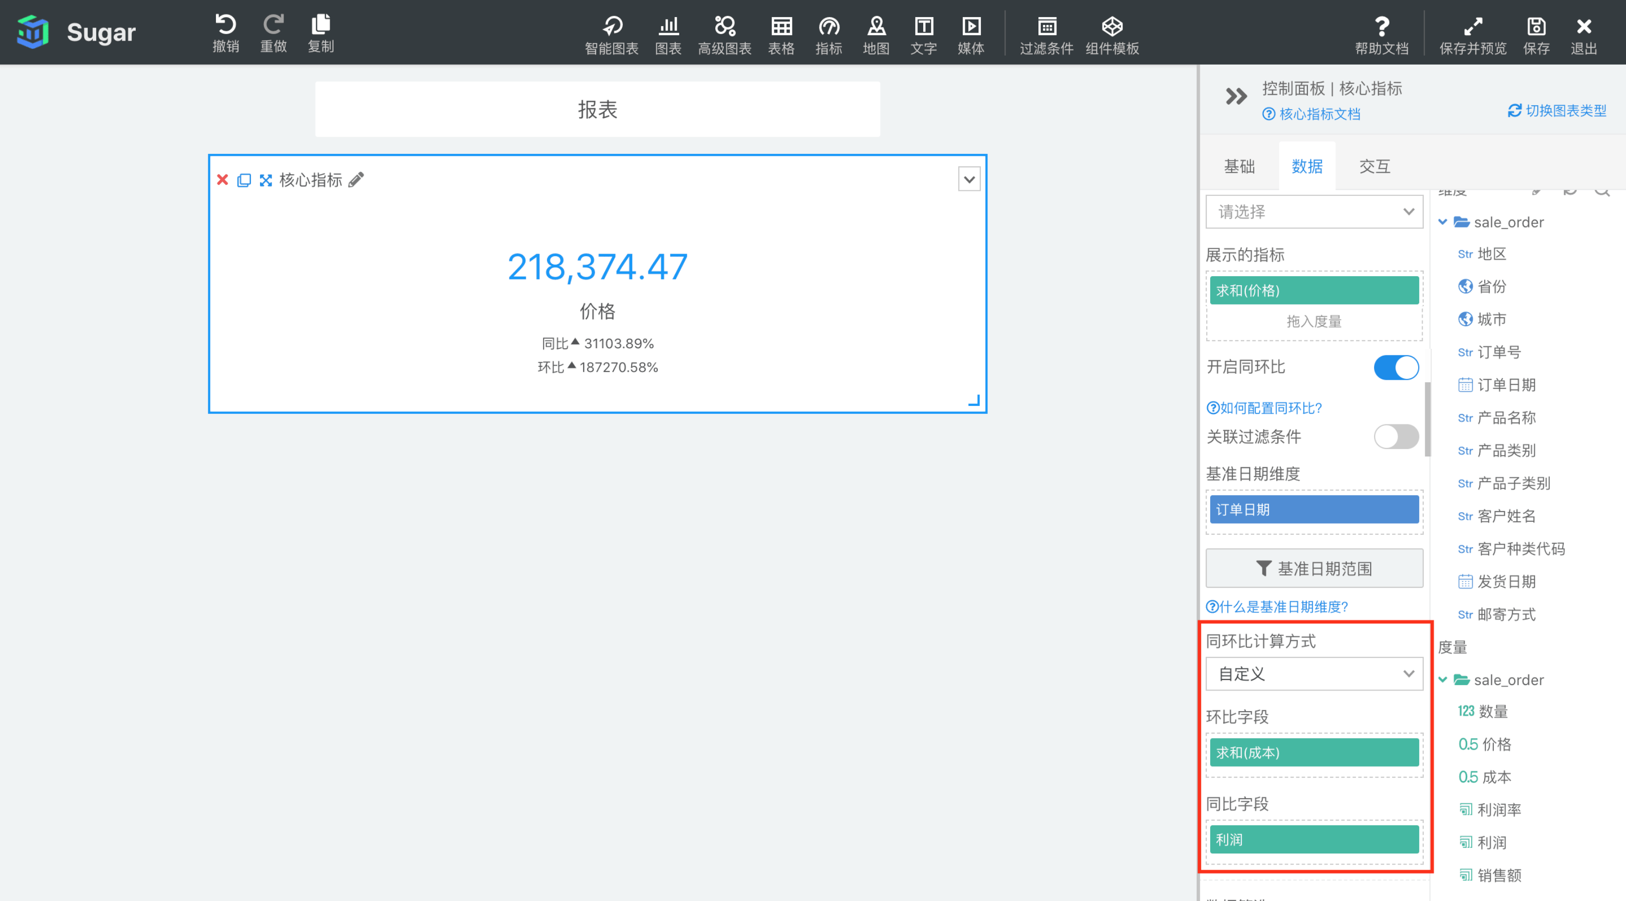Add a 地图 map component
Viewport: 1626px width, 901px height.
(x=876, y=35)
